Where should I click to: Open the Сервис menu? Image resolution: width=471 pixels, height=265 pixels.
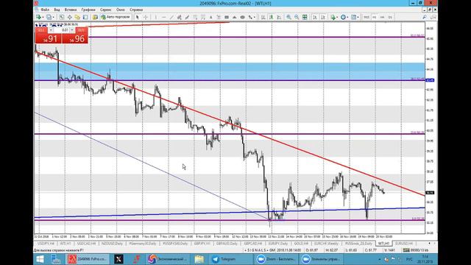pyautogui.click(x=106, y=10)
